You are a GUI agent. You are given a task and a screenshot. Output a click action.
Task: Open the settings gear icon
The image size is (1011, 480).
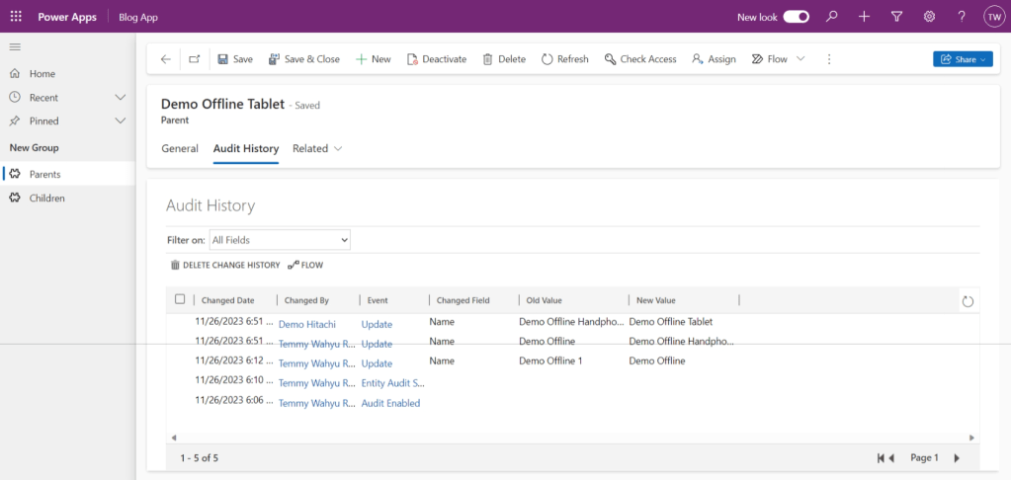(x=929, y=17)
